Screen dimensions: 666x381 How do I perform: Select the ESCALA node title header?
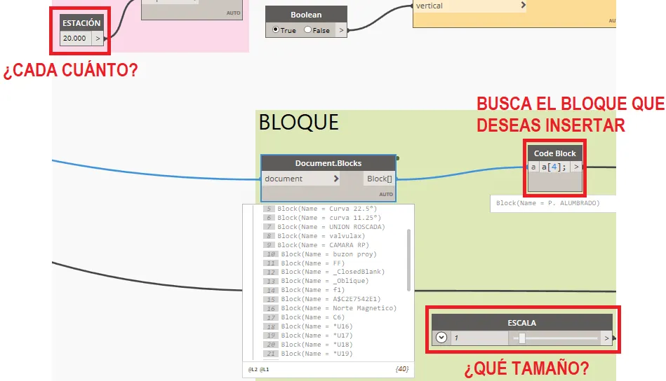(522, 322)
